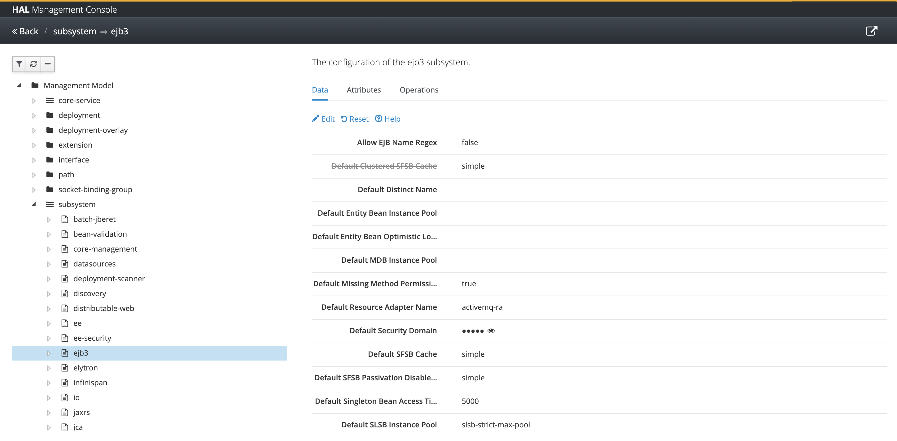Viewport: 897px width, 441px height.
Task: Click the slsb-strict-max-pool value
Action: [496, 425]
